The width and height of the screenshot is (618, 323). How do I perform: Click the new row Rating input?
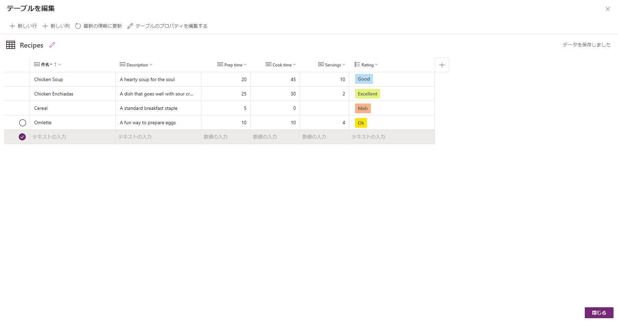click(x=392, y=137)
